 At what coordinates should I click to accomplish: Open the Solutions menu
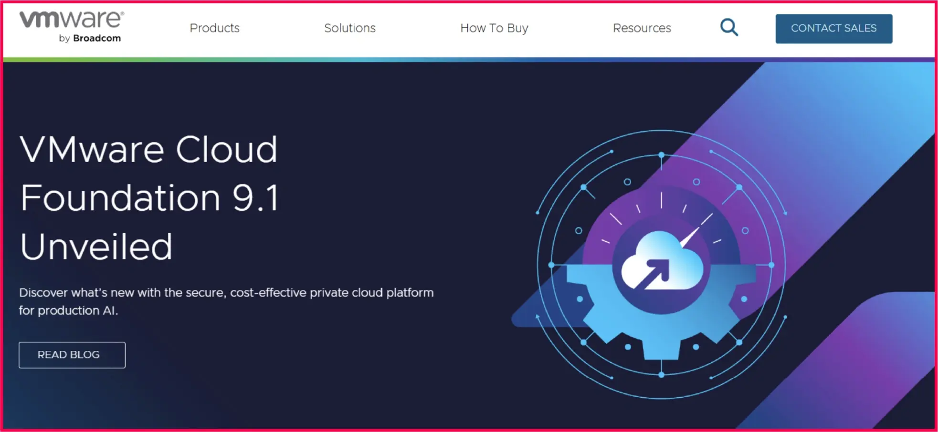[350, 28]
